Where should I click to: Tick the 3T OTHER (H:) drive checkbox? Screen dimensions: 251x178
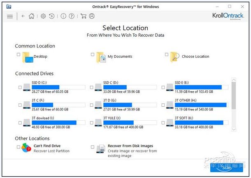[x=163, y=105]
